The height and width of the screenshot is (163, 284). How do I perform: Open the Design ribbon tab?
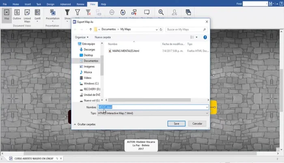(x=50, y=4)
